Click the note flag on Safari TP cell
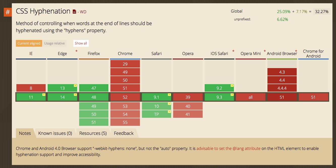This screenshot has width=336, height=168. coord(169,112)
